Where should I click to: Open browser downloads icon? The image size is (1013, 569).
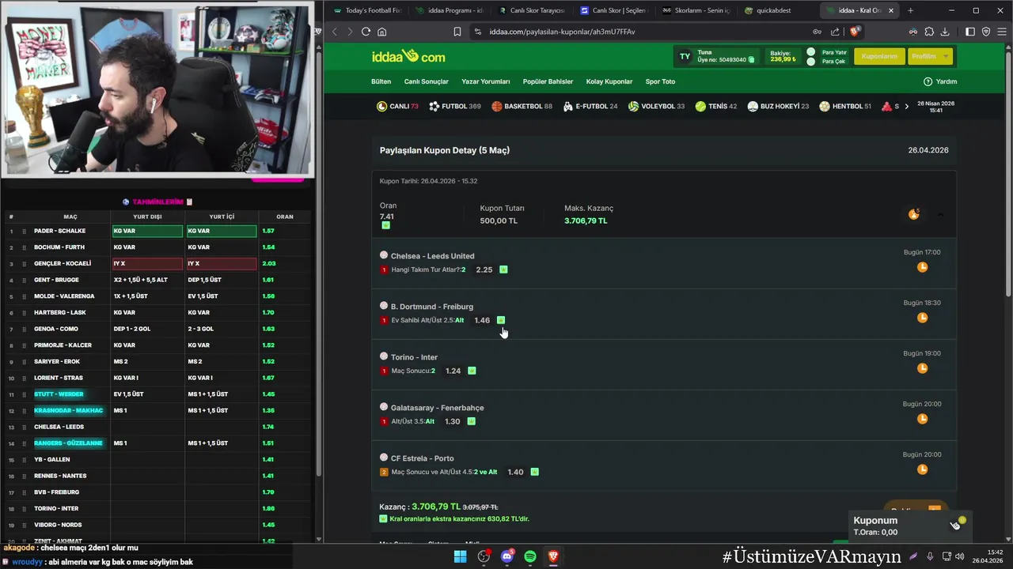946,32
